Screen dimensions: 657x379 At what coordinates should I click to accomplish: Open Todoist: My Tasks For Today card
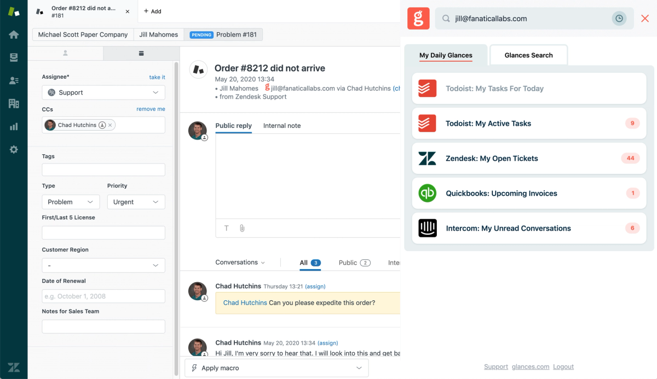[x=529, y=88]
